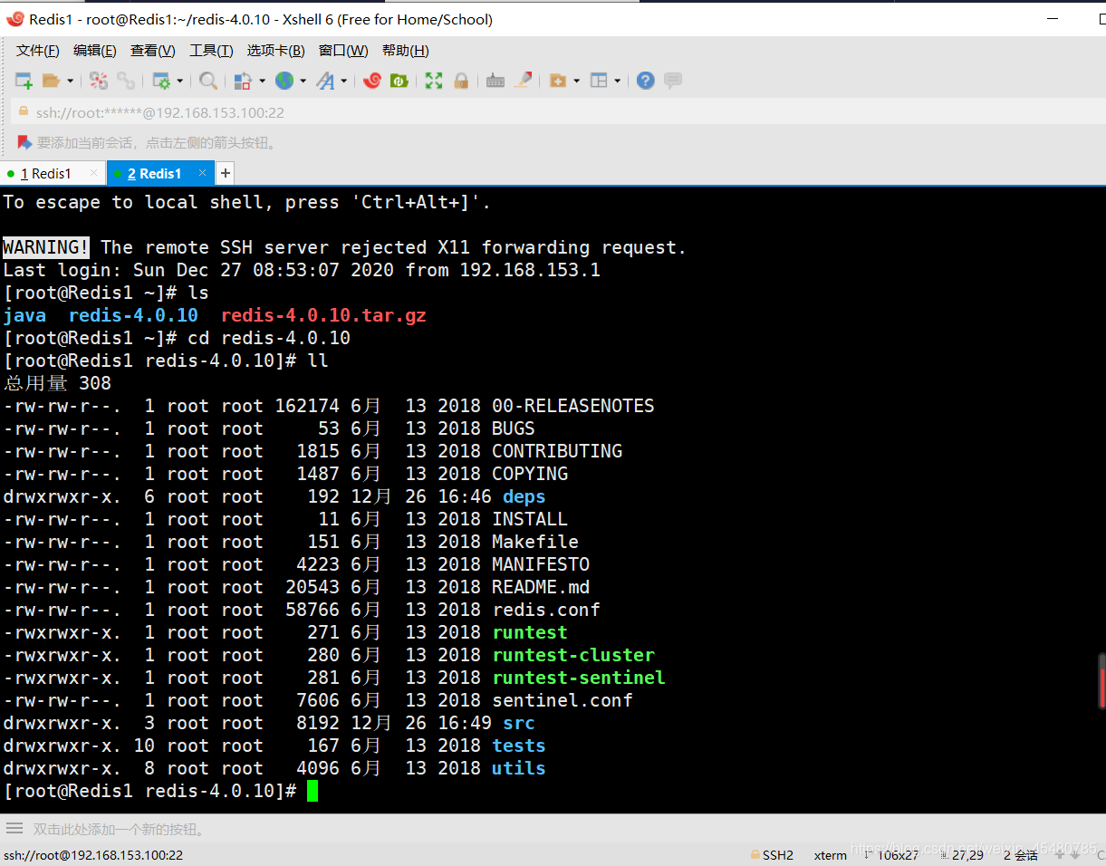Open the 帮助(H) menu
This screenshot has width=1106, height=866.
(x=406, y=51)
